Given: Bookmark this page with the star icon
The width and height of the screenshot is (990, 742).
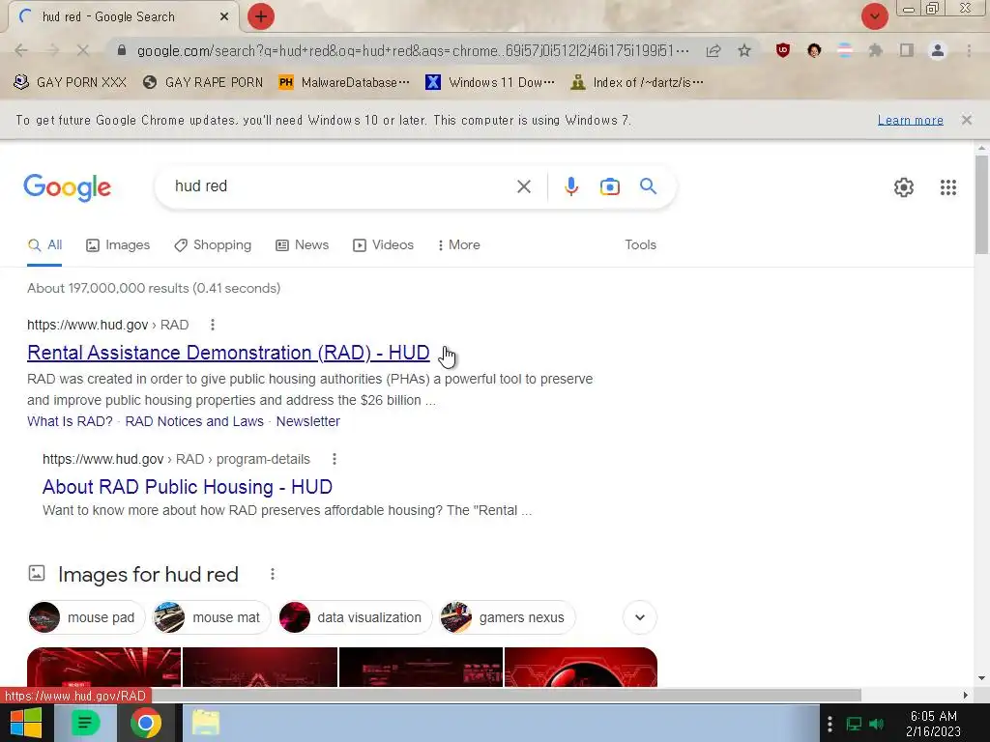Looking at the screenshot, I should [x=744, y=50].
